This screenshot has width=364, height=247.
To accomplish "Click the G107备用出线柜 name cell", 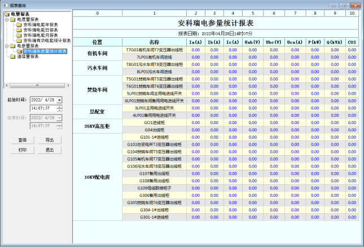I will point(155,174).
